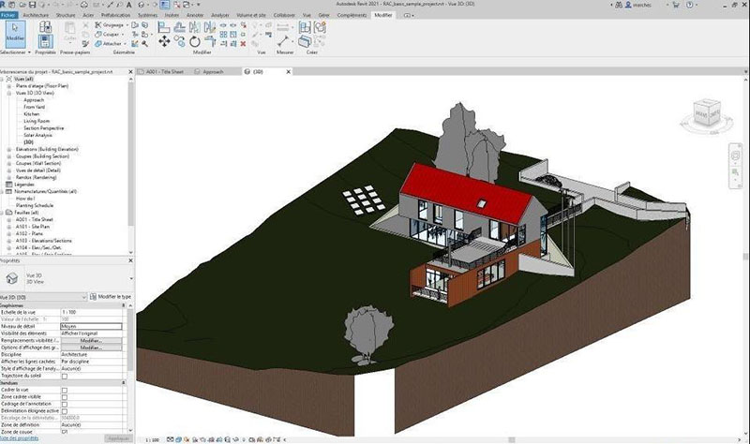Open the Structure ribbon tab

pos(66,15)
